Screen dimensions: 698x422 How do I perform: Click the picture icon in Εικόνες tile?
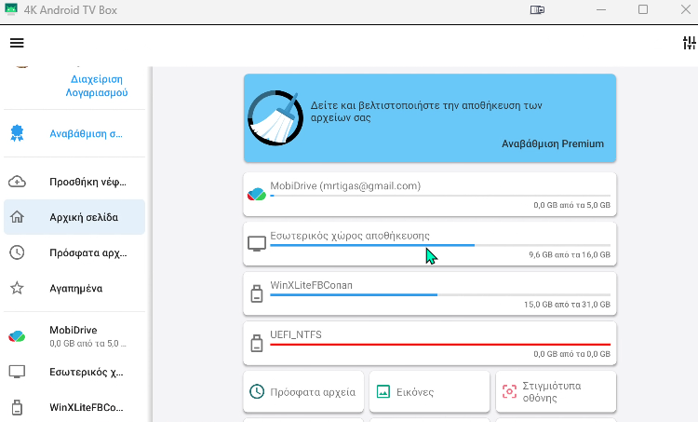click(383, 391)
